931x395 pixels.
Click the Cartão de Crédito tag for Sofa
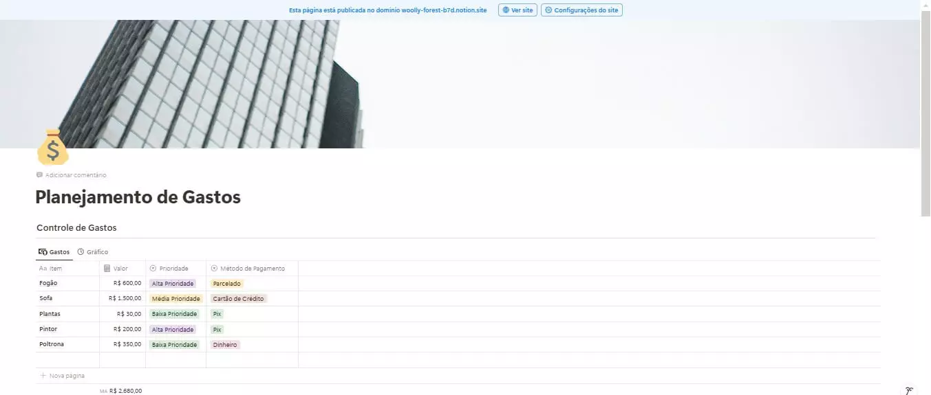click(238, 299)
